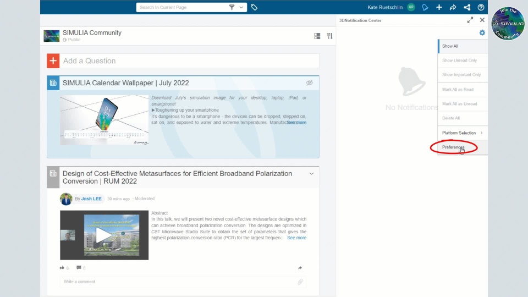Click the Public visibility label
The width and height of the screenshot is (528, 297).
coord(74,40)
